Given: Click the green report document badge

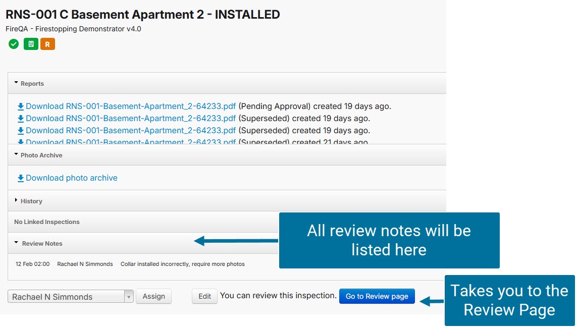Looking at the screenshot, I should click(x=31, y=44).
